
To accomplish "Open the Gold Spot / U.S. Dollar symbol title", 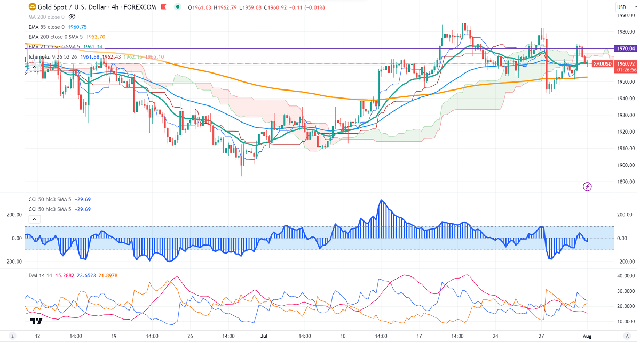I will click(x=97, y=7).
